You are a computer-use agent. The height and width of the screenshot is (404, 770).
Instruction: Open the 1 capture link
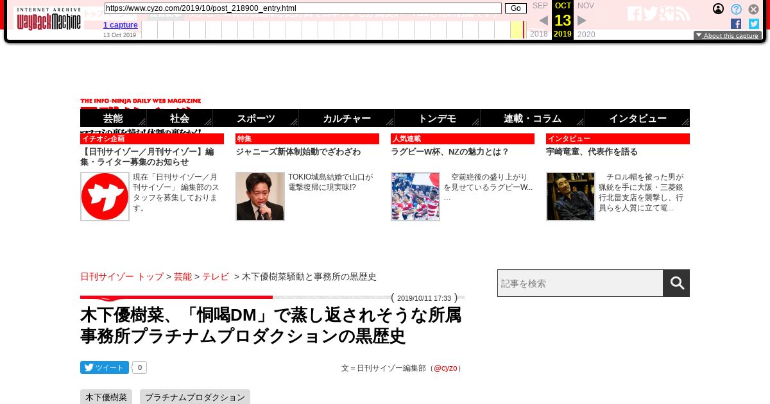pyautogui.click(x=121, y=25)
